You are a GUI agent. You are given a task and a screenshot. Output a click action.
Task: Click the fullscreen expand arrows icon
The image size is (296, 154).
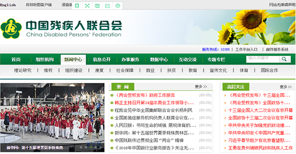pyautogui.click(x=87, y=5)
